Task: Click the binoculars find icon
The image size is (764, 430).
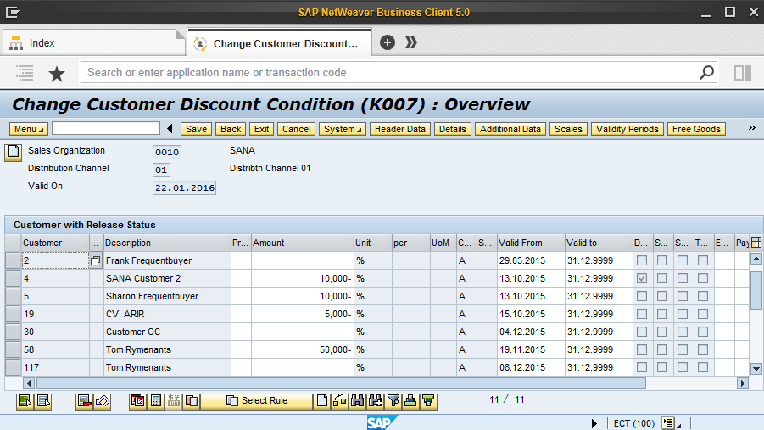Action: coord(357,401)
